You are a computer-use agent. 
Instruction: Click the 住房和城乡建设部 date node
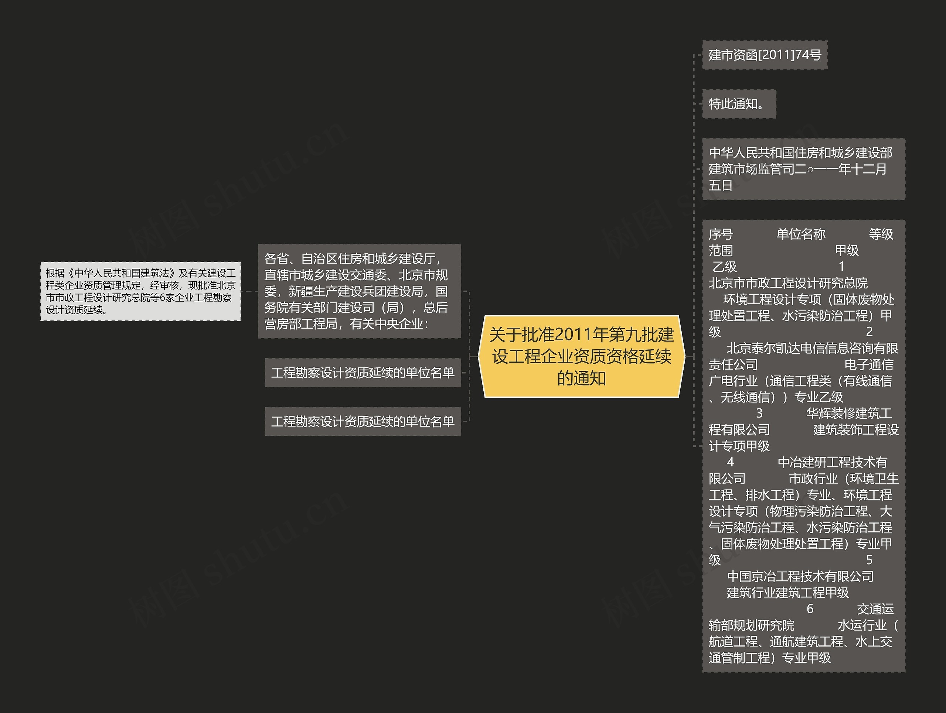click(804, 169)
